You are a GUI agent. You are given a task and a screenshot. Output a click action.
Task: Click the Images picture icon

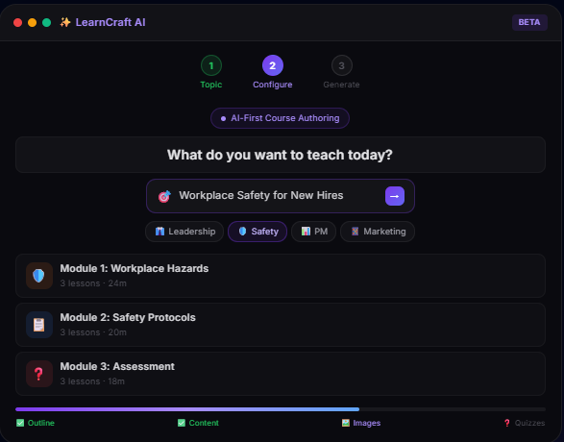[346, 423]
